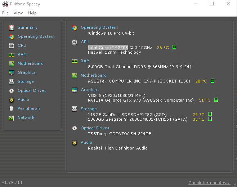237x187 pixels.
Task: Click the Audio speaker icon in sidebar
Action: [12, 99]
